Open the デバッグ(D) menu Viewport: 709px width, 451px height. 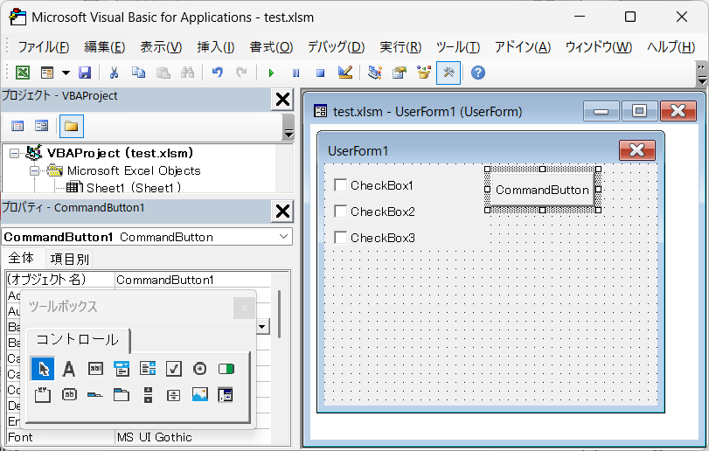[336, 46]
